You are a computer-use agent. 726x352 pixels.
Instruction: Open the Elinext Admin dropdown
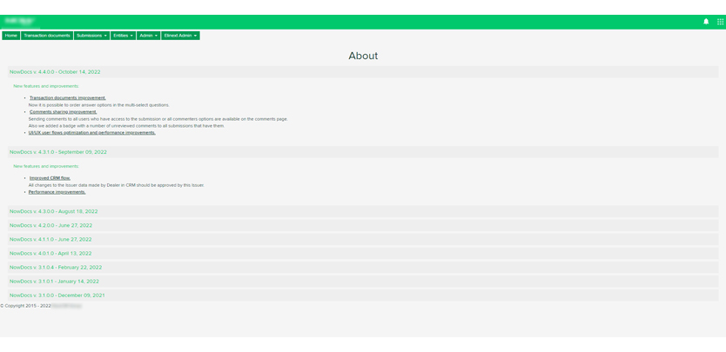point(180,36)
